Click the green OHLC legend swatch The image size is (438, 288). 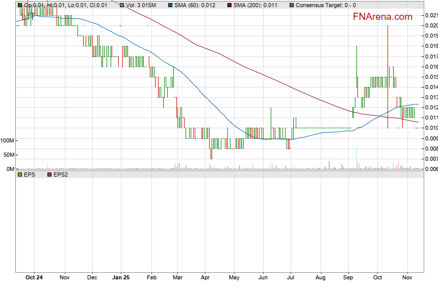pyautogui.click(x=20, y=5)
